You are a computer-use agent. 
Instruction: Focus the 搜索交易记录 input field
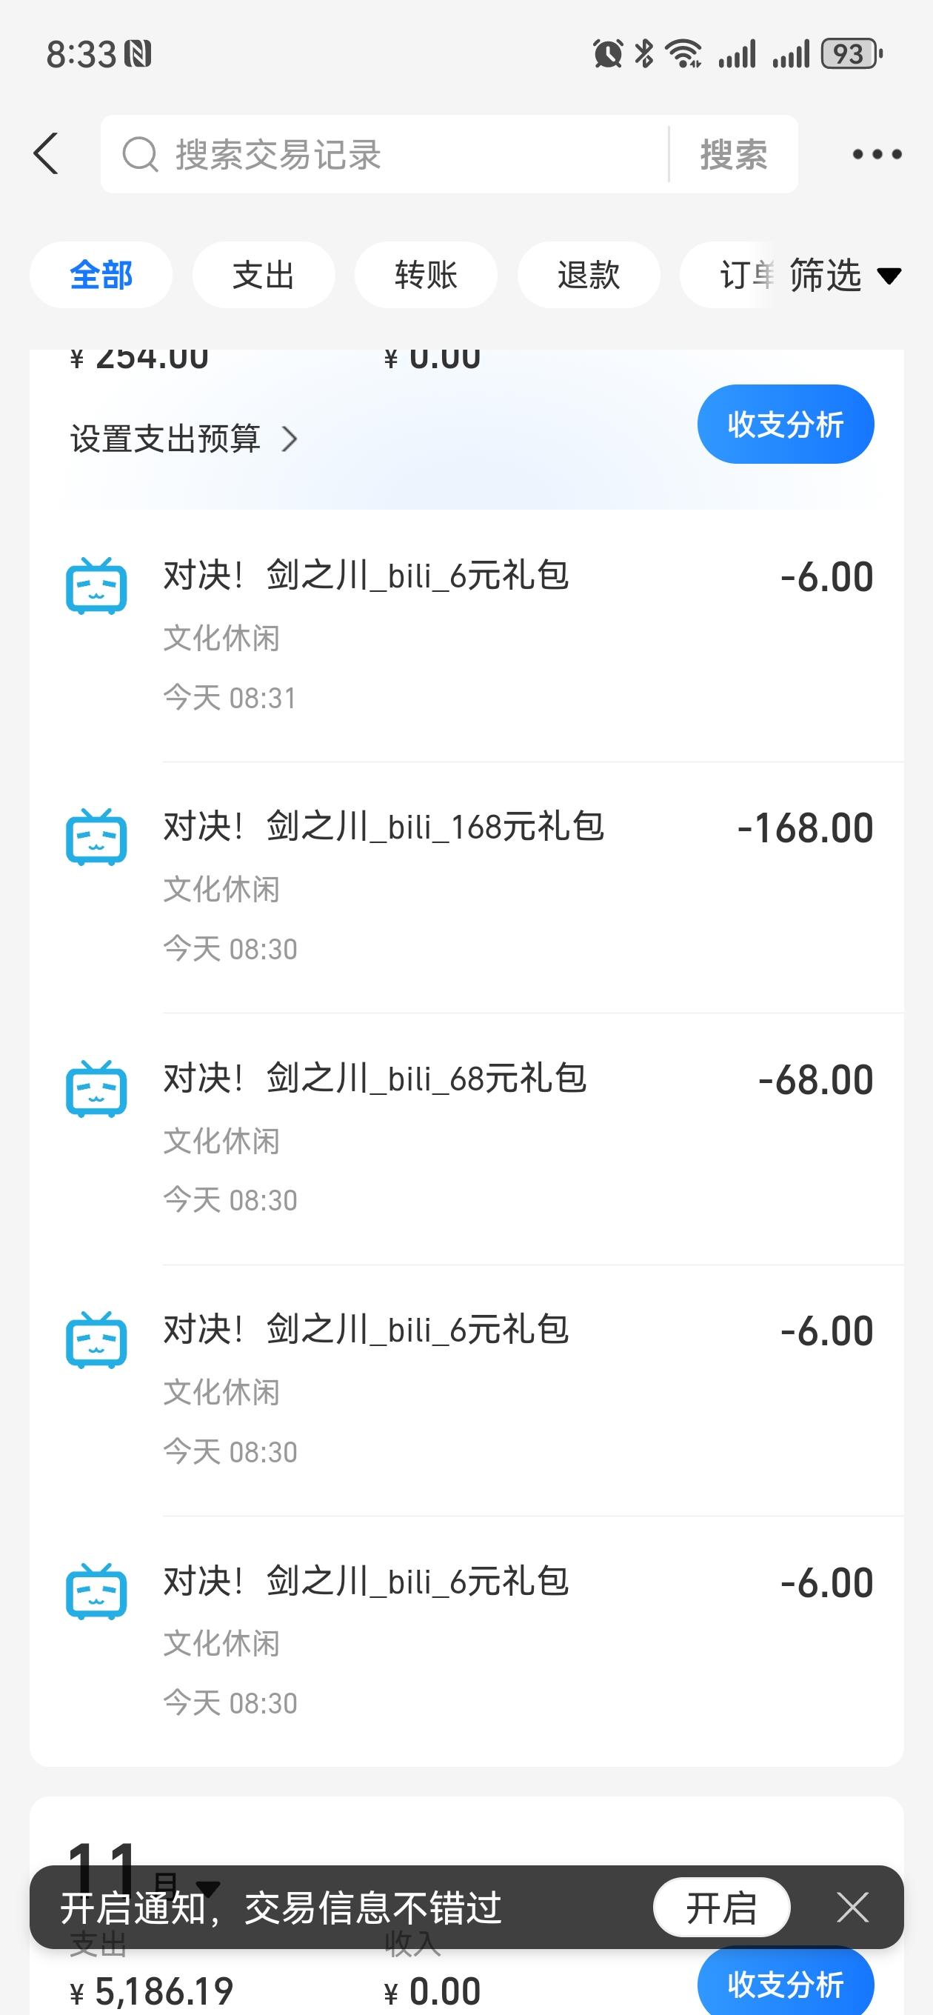(x=399, y=154)
